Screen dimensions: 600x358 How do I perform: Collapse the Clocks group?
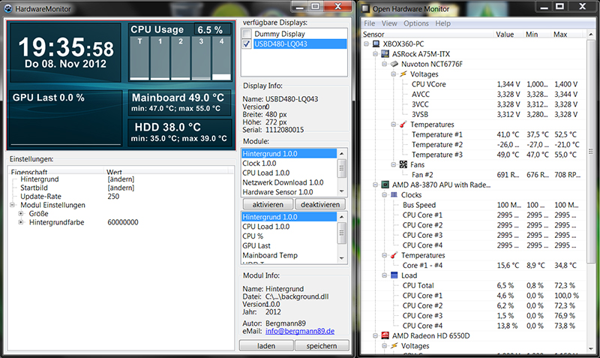384,195
